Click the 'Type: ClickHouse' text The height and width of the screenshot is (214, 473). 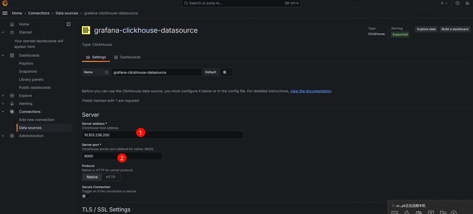tap(97, 45)
